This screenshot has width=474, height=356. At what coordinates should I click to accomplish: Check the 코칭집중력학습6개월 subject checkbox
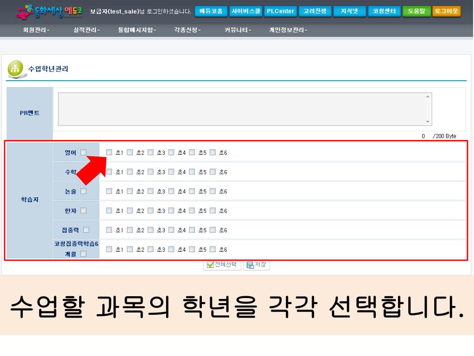pyautogui.click(x=84, y=254)
